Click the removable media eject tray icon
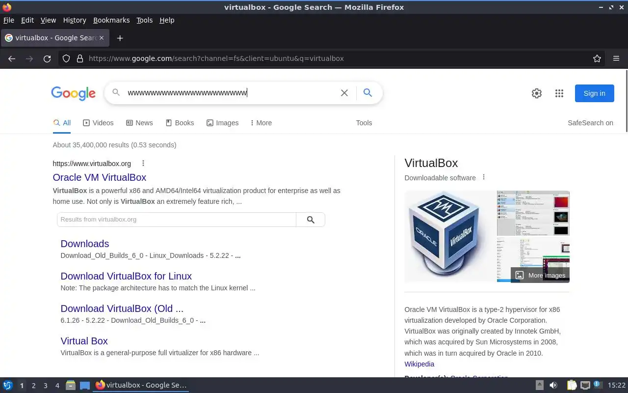 [x=540, y=386]
